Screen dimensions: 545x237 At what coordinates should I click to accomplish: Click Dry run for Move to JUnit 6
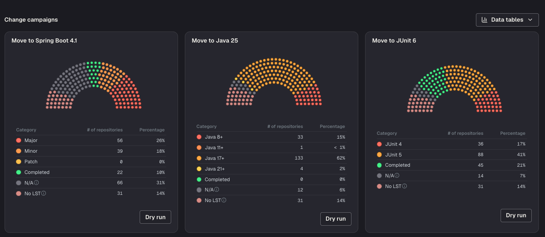tap(516, 215)
